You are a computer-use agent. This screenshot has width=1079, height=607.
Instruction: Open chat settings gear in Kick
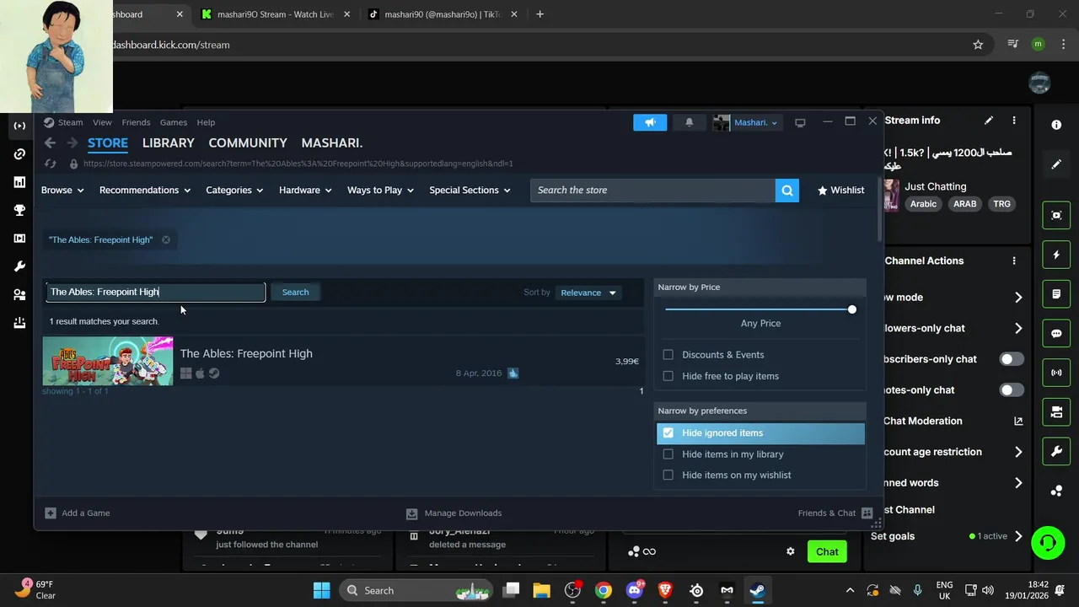pos(791,551)
